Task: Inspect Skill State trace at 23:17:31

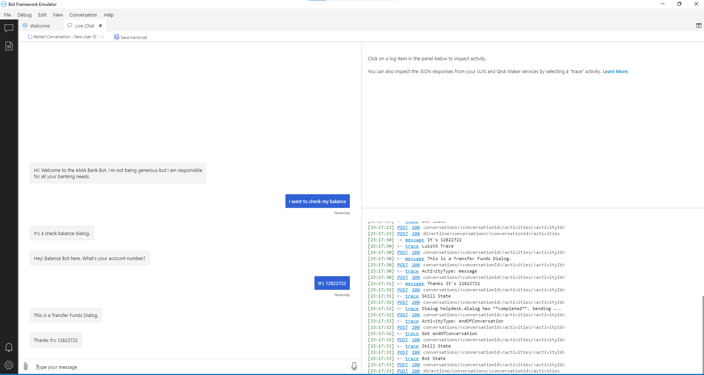Action: [412, 296]
